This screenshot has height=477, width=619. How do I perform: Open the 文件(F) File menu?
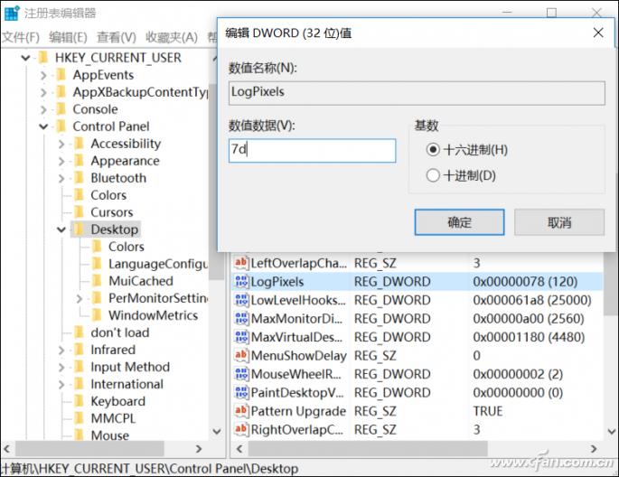[x=21, y=37]
